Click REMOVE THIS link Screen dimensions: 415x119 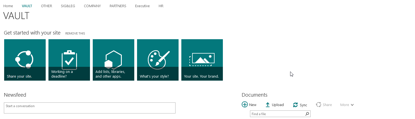tap(75, 33)
